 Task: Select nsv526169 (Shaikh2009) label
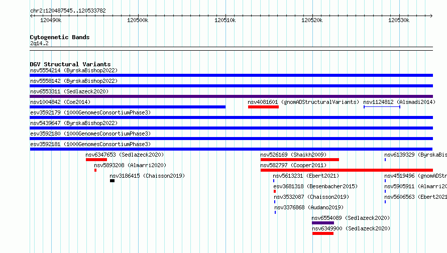[293, 155]
